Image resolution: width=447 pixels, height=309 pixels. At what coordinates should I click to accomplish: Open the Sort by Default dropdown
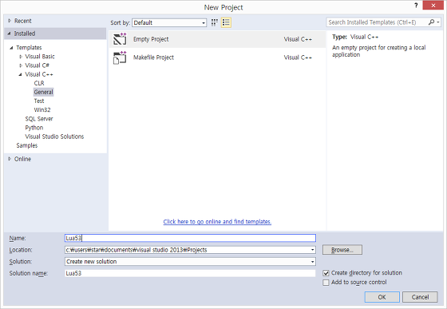pos(169,22)
